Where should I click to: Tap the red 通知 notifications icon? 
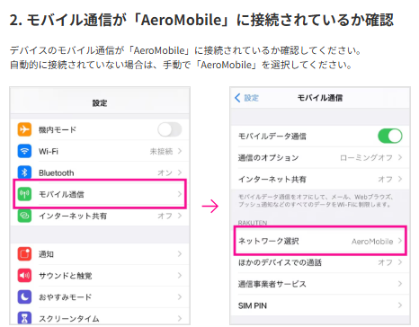(x=24, y=254)
